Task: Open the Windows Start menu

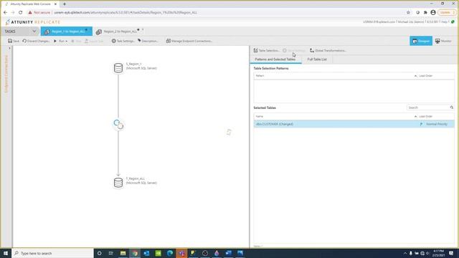Action: pos(6,253)
